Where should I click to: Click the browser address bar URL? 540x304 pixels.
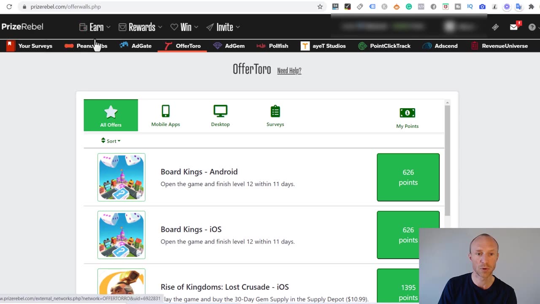point(65,7)
